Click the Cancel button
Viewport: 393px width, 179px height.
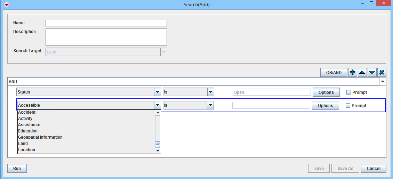(x=373, y=168)
